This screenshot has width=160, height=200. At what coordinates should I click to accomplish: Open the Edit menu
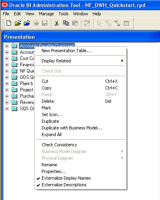pos(17,14)
